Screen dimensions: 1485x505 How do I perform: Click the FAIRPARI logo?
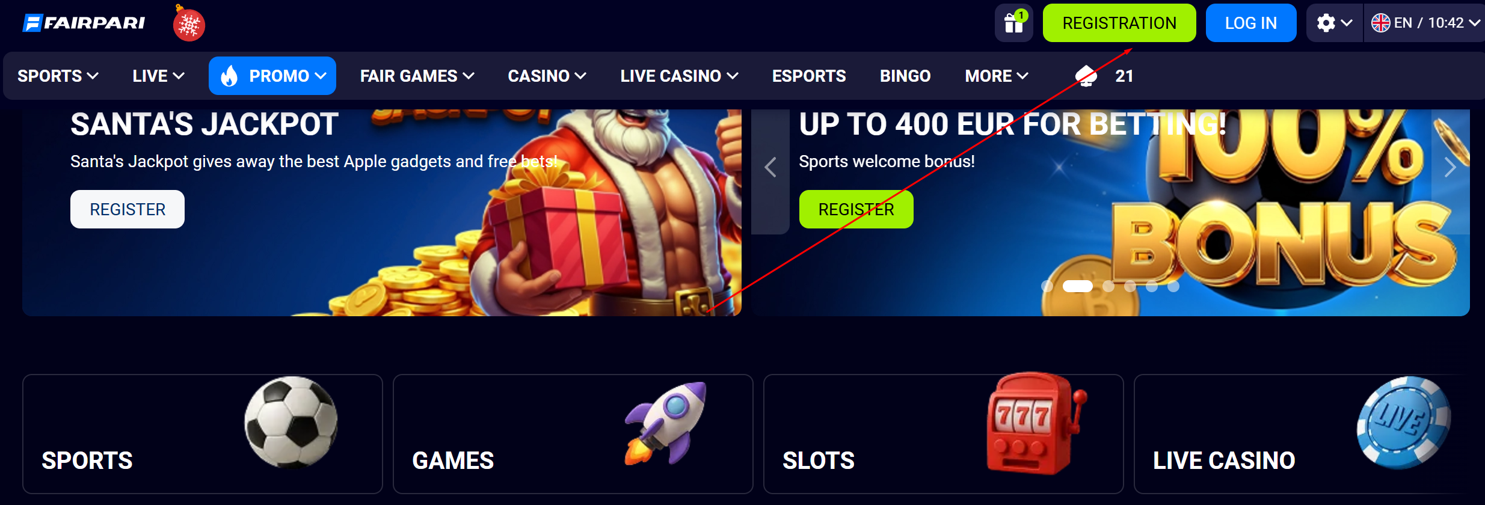84,23
